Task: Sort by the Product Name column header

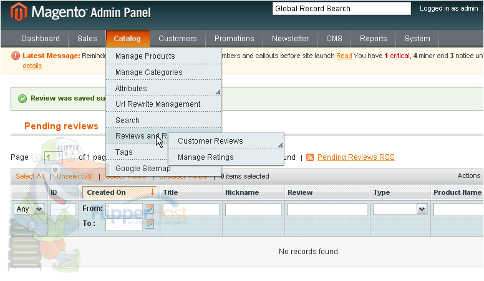Action: (x=457, y=192)
